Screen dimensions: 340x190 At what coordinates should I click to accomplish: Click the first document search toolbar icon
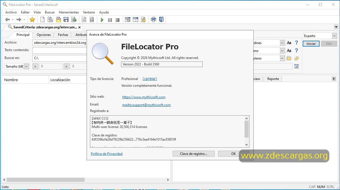[x=84, y=20]
